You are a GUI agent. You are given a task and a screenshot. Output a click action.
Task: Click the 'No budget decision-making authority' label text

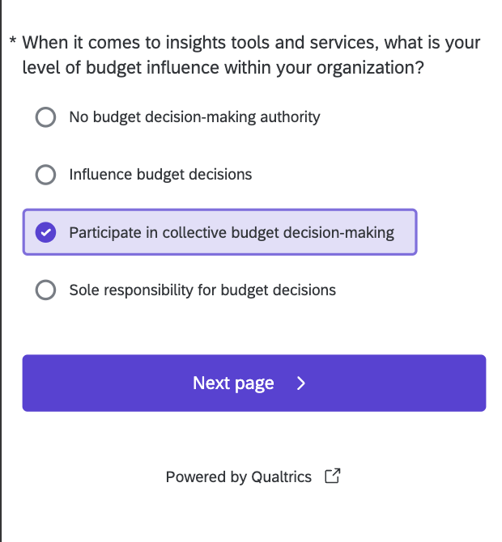point(194,117)
